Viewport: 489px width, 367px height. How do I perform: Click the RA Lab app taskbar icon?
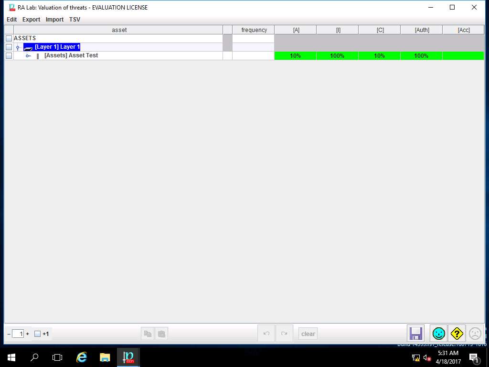[x=128, y=357]
